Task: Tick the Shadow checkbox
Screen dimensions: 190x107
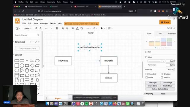Action: (x=162, y=74)
